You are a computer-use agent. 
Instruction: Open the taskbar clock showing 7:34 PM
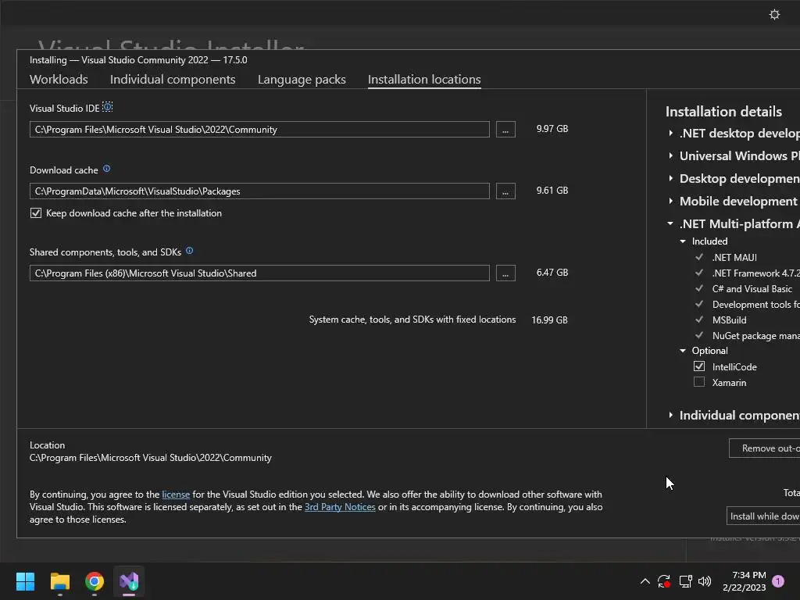coord(744,581)
